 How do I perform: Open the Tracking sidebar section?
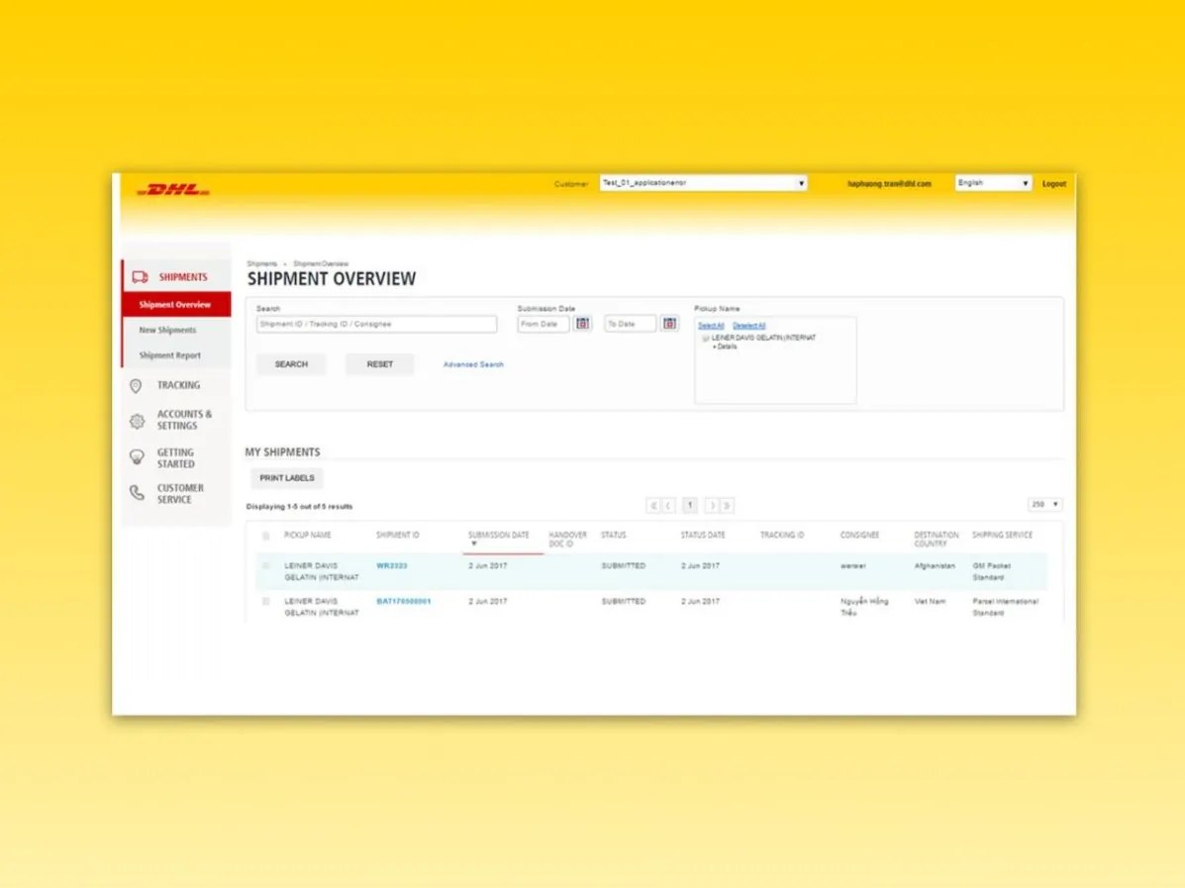tap(178, 385)
